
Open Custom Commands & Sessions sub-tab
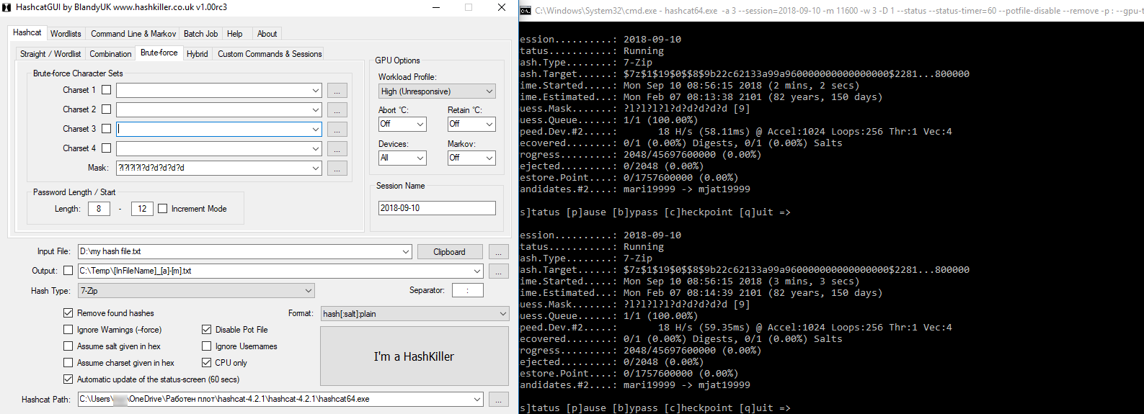coord(270,54)
